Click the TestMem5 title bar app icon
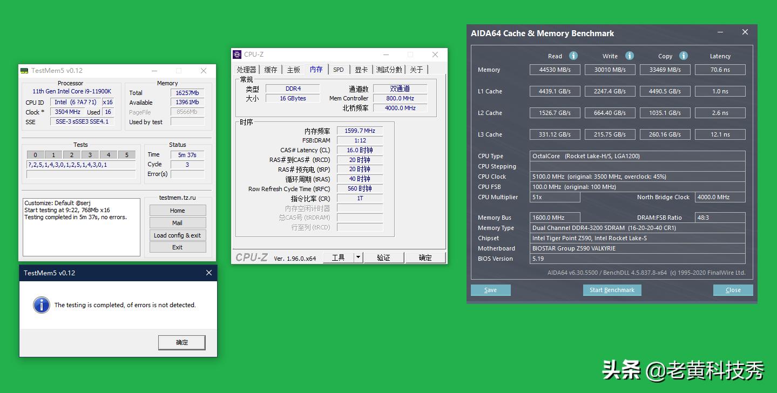The height and width of the screenshot is (393, 777). coord(24,71)
